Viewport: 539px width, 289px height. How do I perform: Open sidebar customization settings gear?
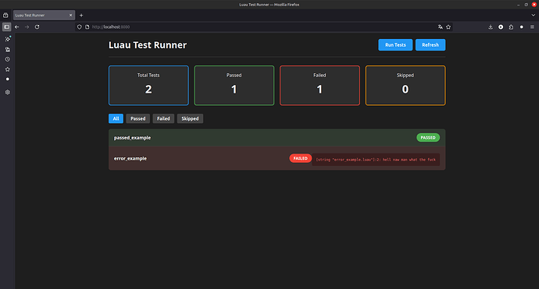coord(8,92)
